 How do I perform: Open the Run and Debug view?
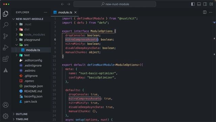(x=5, y=47)
